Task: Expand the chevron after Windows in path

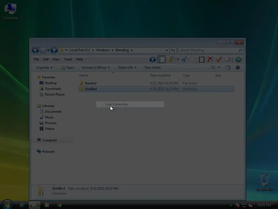Action: (112, 50)
